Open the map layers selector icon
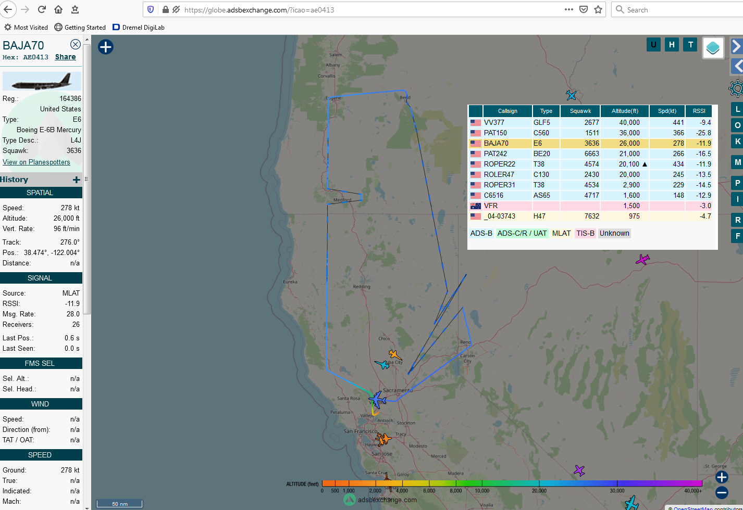 713,48
